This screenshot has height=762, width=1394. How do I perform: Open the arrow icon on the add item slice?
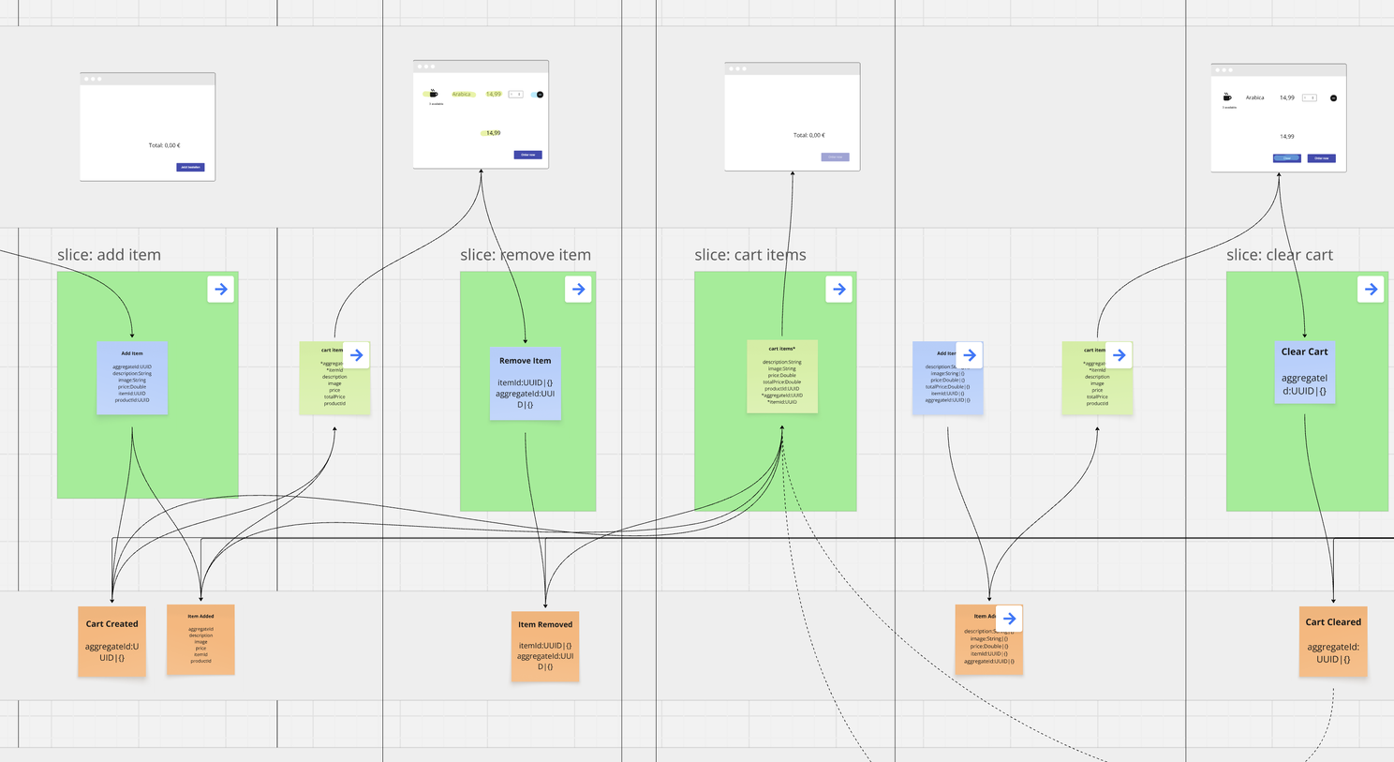point(221,289)
